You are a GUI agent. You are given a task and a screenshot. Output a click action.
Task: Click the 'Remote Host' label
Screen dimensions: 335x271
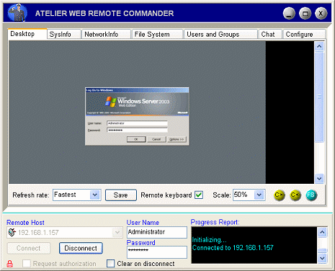coord(25,223)
